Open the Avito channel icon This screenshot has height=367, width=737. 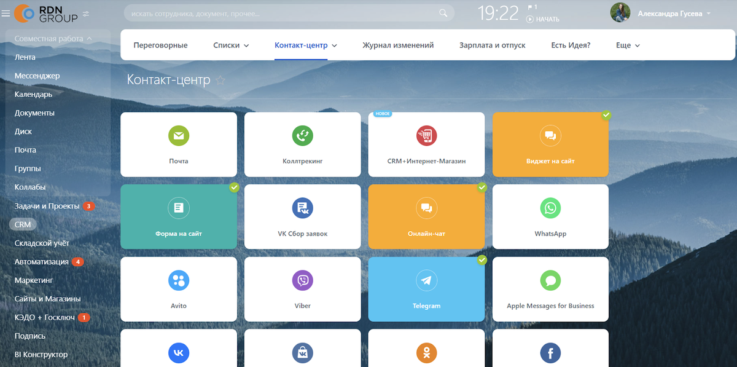point(179,280)
